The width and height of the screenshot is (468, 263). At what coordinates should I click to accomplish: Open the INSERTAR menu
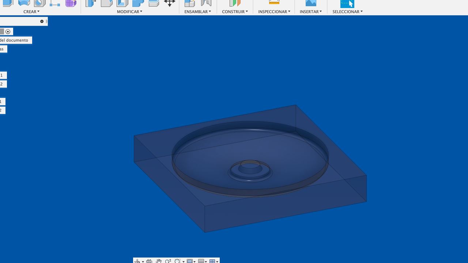(310, 12)
